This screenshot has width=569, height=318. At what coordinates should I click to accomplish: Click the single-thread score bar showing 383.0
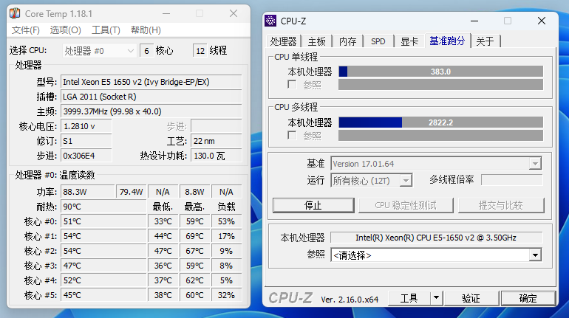pos(441,72)
